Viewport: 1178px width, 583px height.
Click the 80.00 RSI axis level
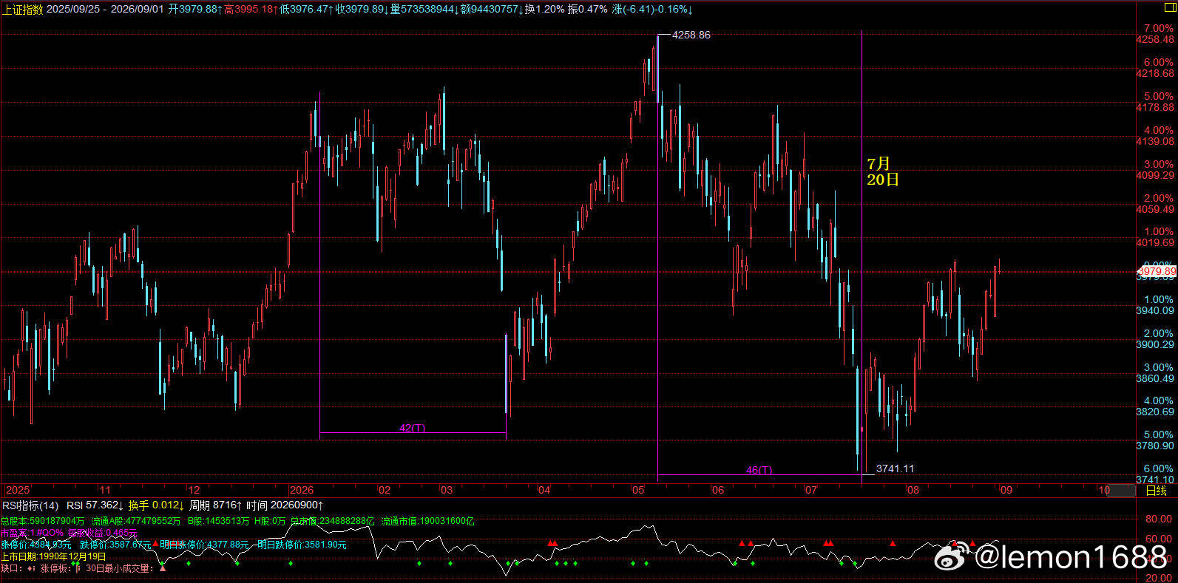(1159, 519)
